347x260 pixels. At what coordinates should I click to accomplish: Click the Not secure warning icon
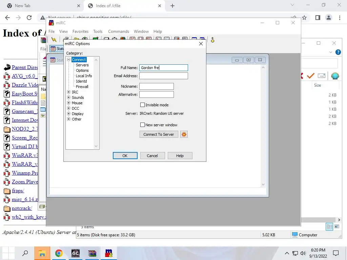[x=42, y=18]
